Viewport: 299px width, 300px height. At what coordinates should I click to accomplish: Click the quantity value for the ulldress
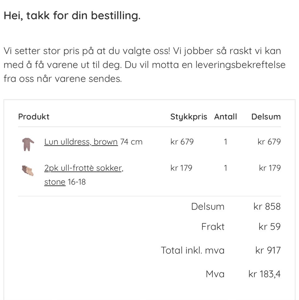coord(225,142)
